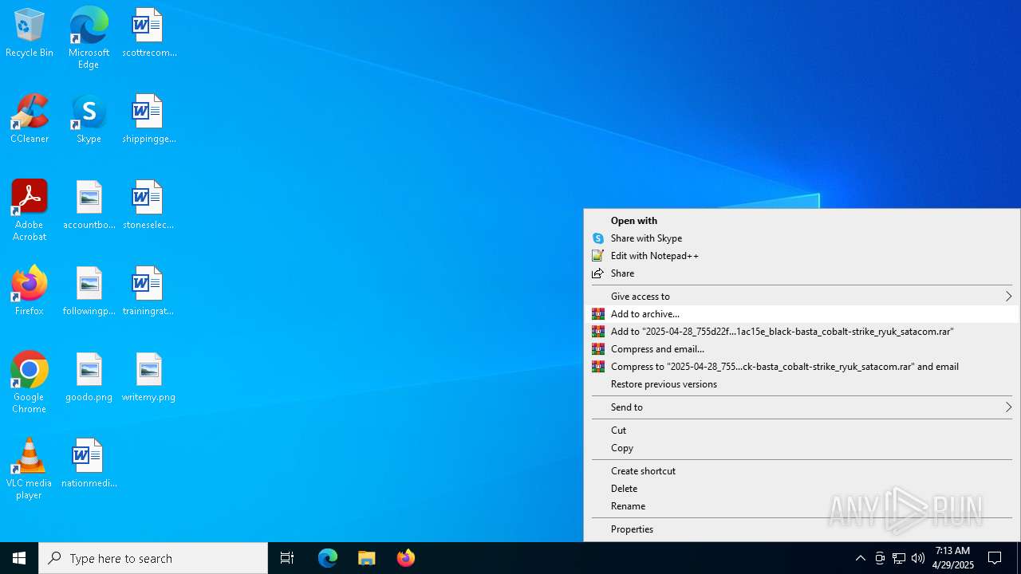Image resolution: width=1021 pixels, height=574 pixels.
Task: Select the shippingge Word document icon
Action: 149,119
